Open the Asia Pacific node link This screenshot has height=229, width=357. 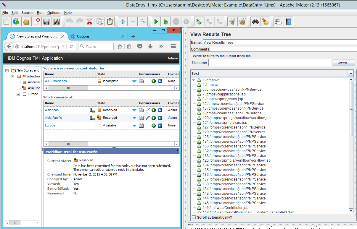pos(54,118)
